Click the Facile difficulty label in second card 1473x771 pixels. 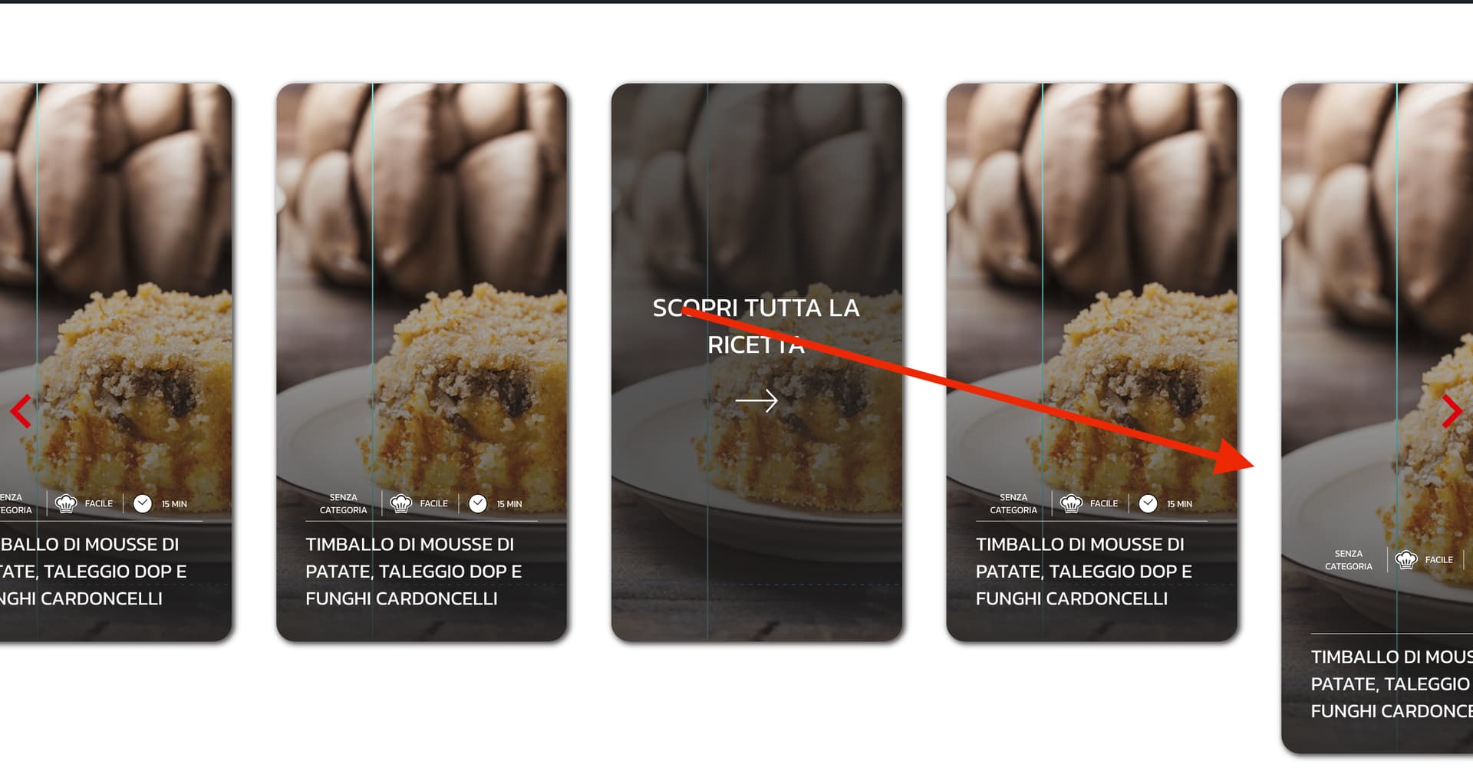click(433, 503)
